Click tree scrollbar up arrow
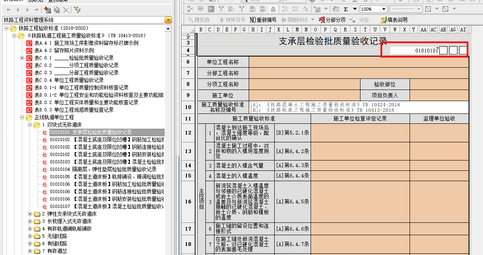 (x=168, y=28)
